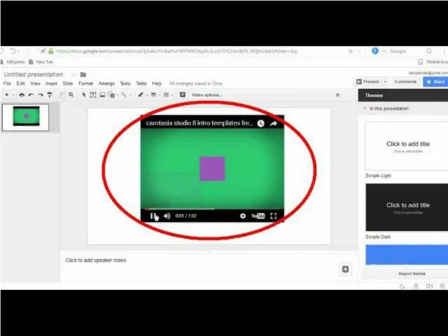Click the Undo arrow in Slides toolbar
Viewport: 448px width, 336px height.
(31, 95)
